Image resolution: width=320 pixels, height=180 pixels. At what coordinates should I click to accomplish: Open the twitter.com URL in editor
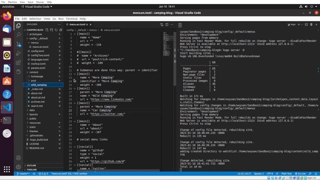(107, 114)
